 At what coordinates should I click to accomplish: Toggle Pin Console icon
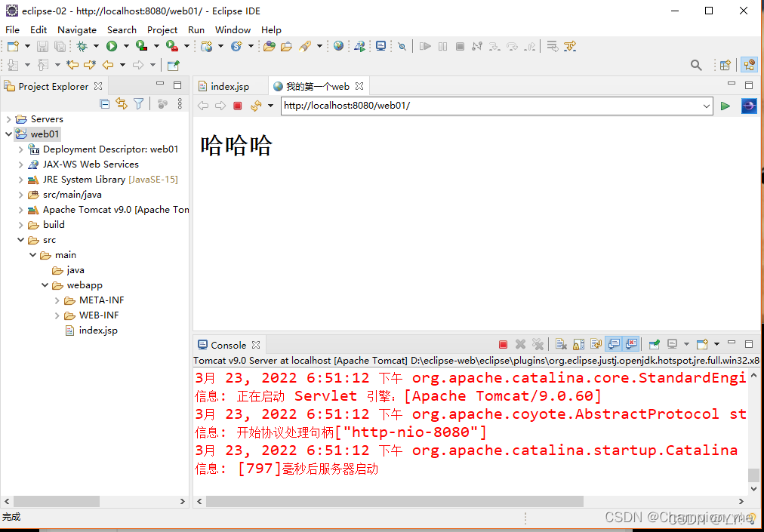coord(655,344)
